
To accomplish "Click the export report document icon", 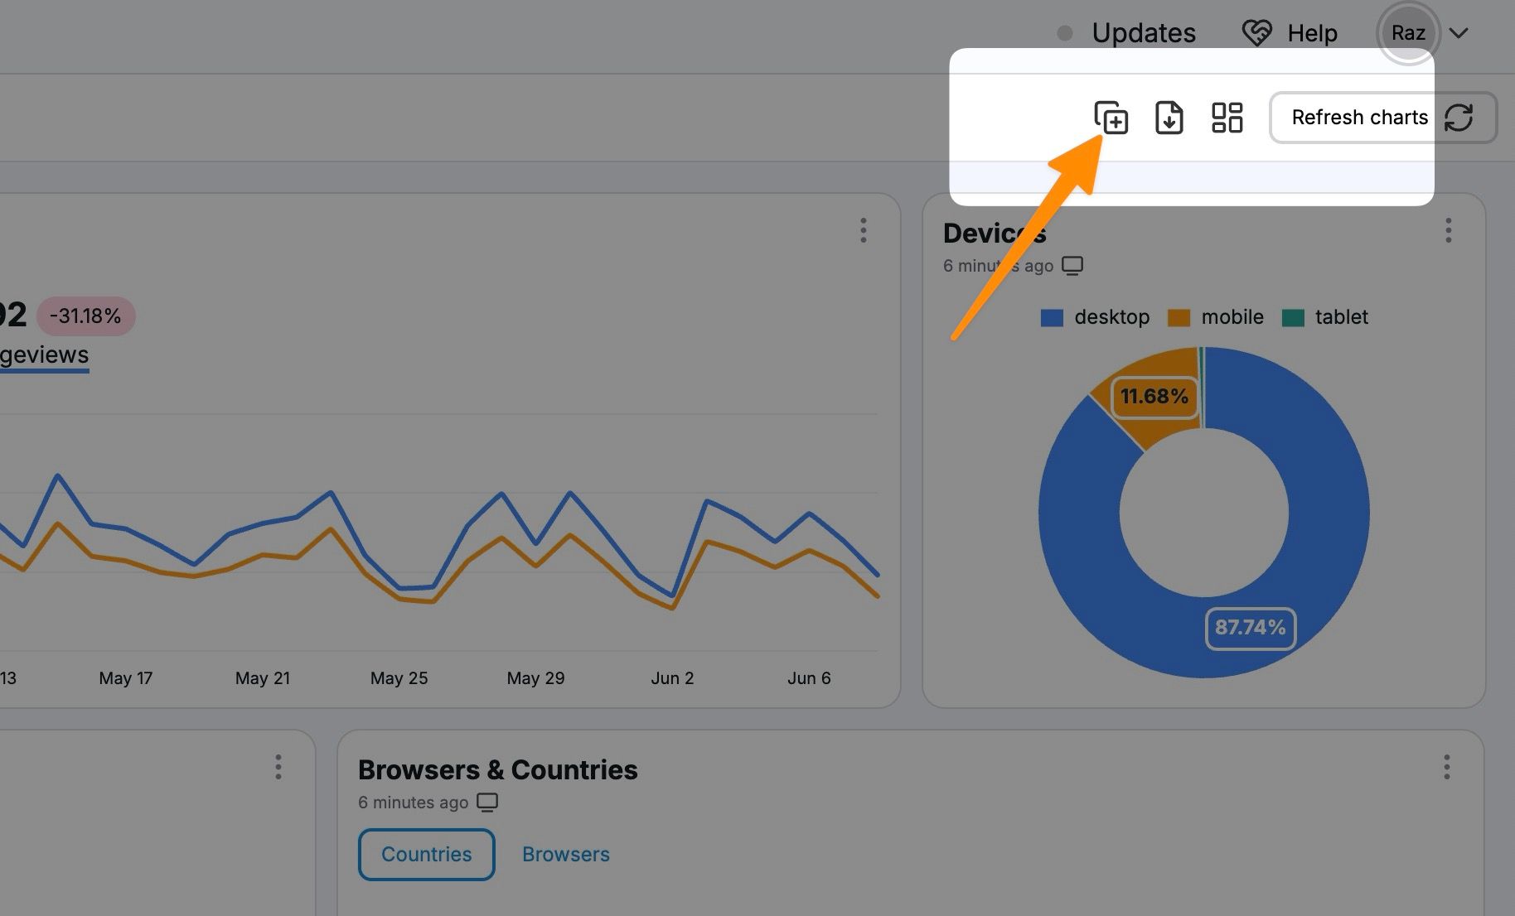I will [x=1169, y=118].
